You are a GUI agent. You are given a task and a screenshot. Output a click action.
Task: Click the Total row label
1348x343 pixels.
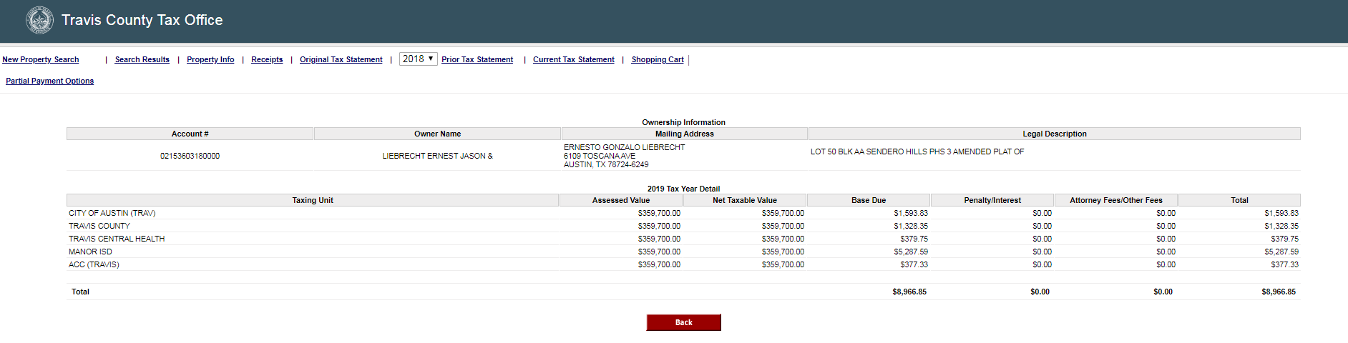80,292
